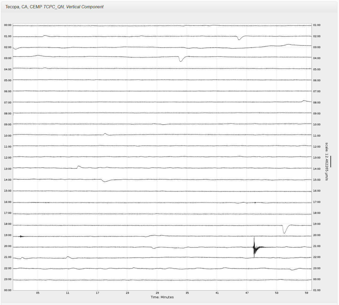Click the left-axis '18:00' hour label

[x=8, y=224]
